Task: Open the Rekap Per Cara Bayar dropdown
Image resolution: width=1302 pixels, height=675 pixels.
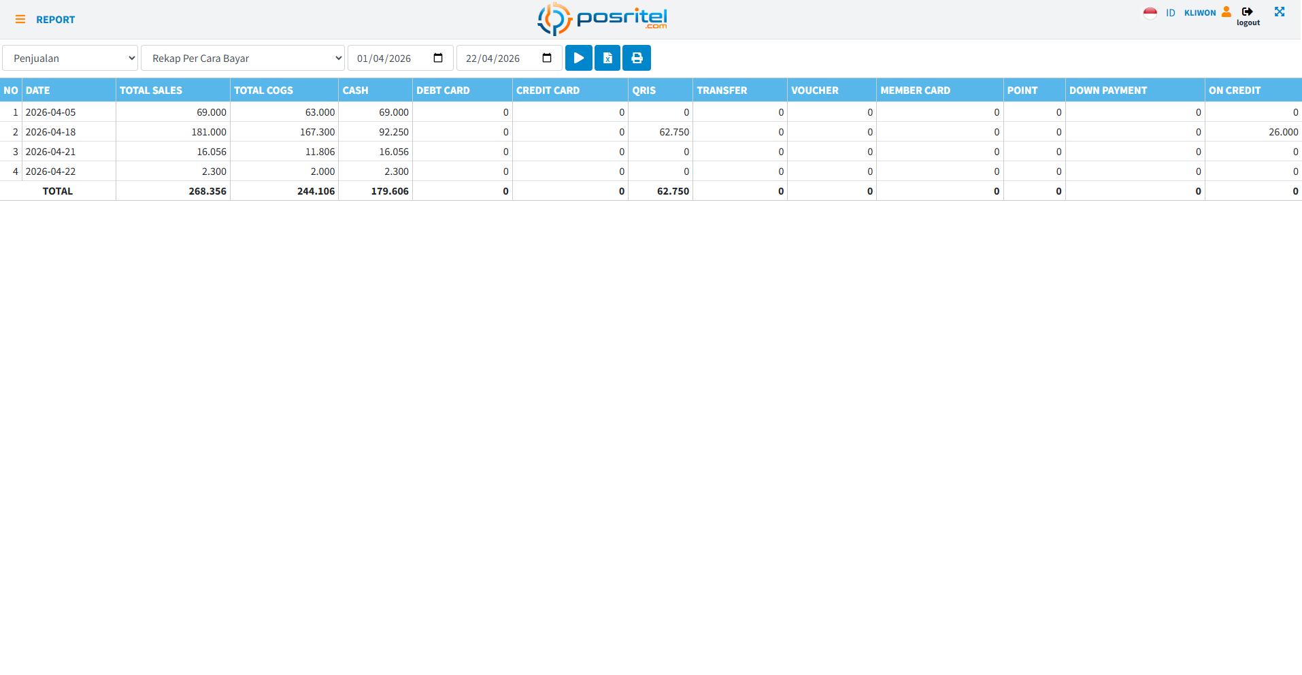Action: (243, 58)
